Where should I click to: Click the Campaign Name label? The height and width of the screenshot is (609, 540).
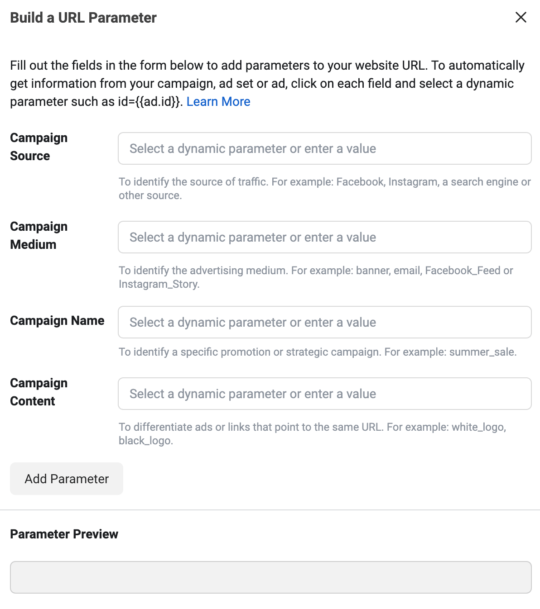[x=57, y=320]
